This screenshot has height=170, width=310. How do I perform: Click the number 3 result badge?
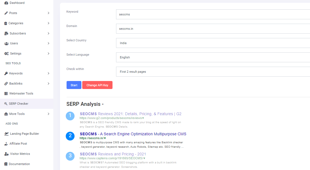(70, 156)
